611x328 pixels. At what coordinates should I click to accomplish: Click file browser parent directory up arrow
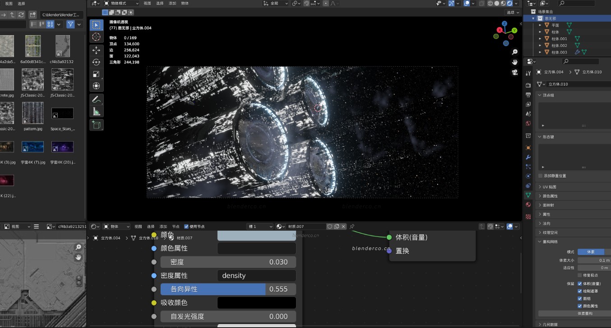coord(12,15)
